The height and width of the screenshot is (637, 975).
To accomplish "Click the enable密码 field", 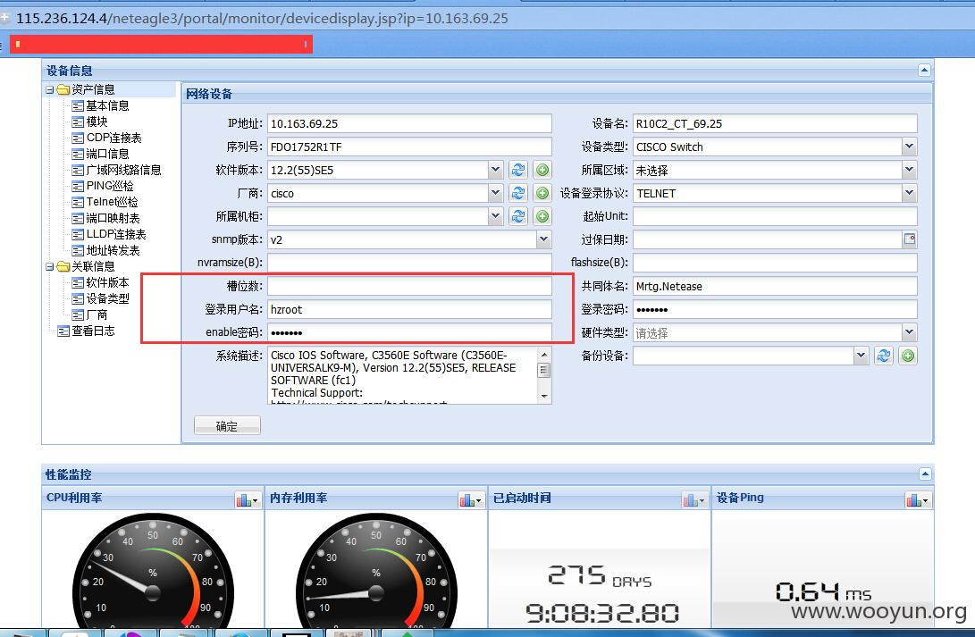I will coord(409,332).
